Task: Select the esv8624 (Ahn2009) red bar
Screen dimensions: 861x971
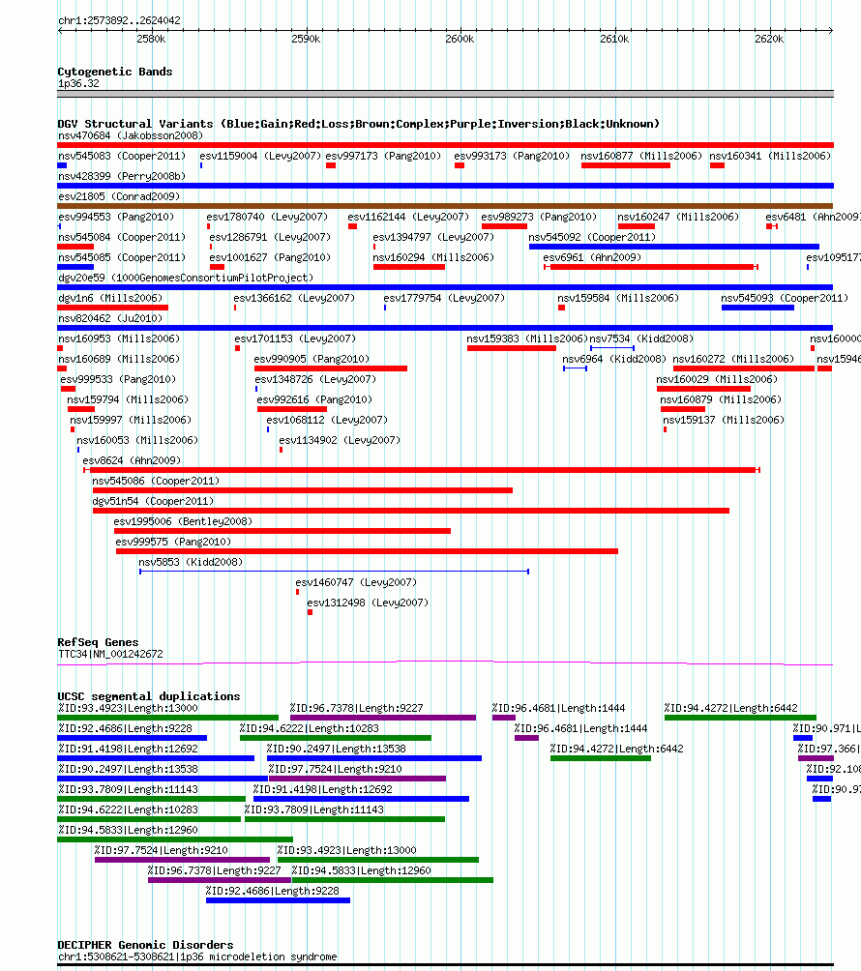Action: coord(422,470)
